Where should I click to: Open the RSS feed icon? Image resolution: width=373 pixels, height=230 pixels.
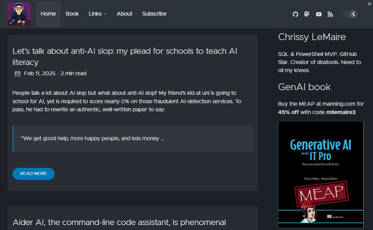pyautogui.click(x=330, y=14)
